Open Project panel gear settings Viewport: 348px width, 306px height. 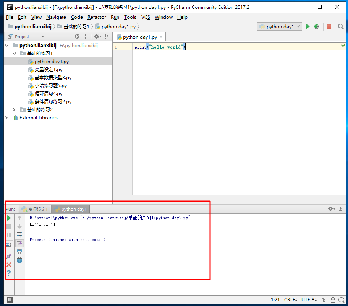click(x=98, y=36)
